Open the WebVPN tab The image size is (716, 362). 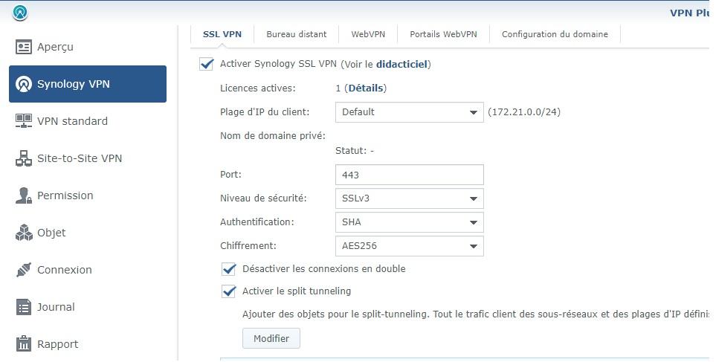point(368,34)
